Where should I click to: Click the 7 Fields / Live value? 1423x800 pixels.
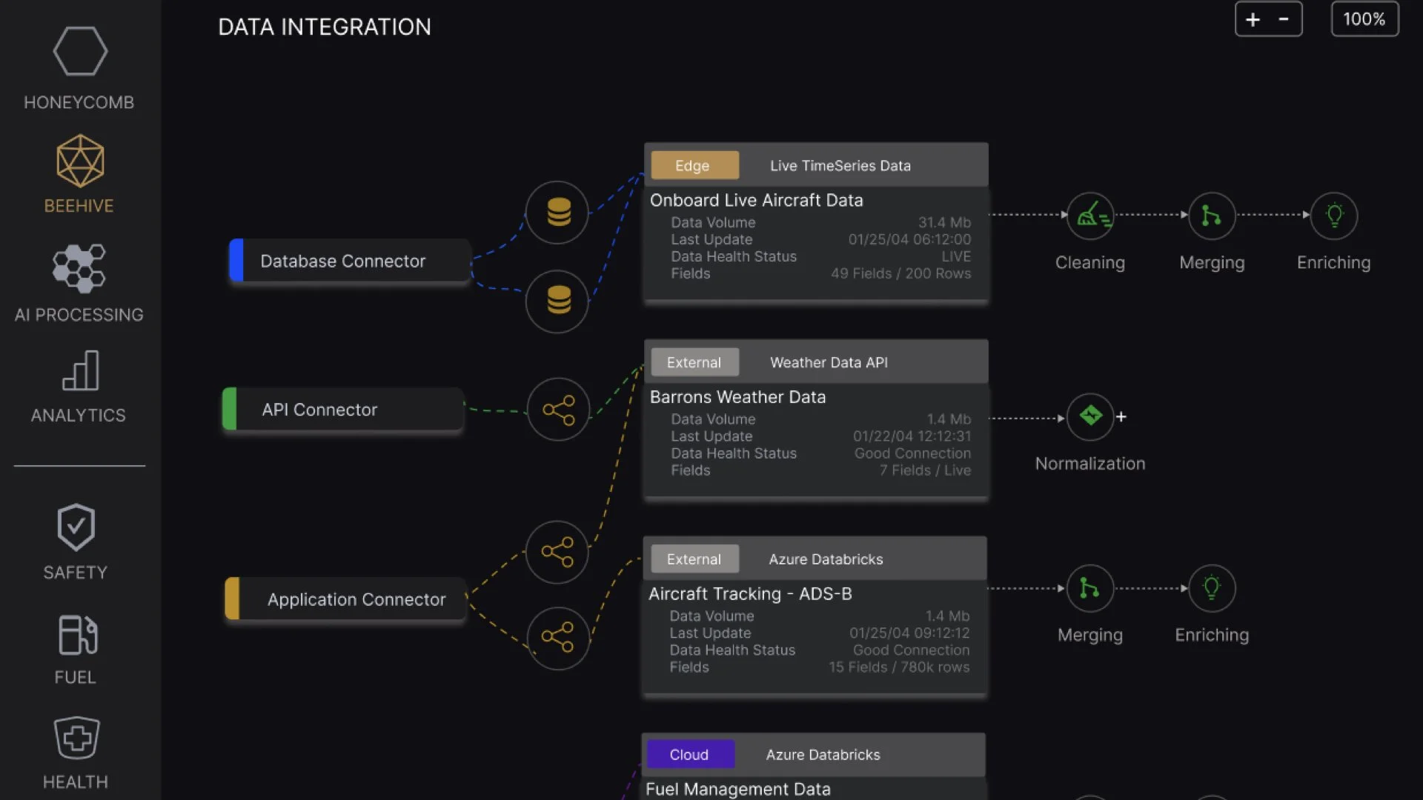click(925, 470)
